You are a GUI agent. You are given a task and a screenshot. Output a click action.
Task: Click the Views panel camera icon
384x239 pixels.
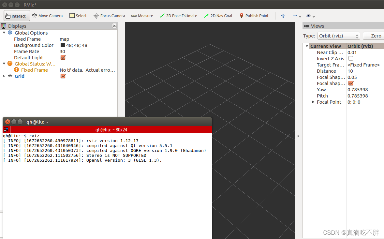(x=306, y=26)
